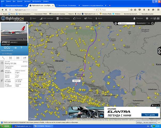Expand the Bookmarks dropdown on the map

point(149,23)
